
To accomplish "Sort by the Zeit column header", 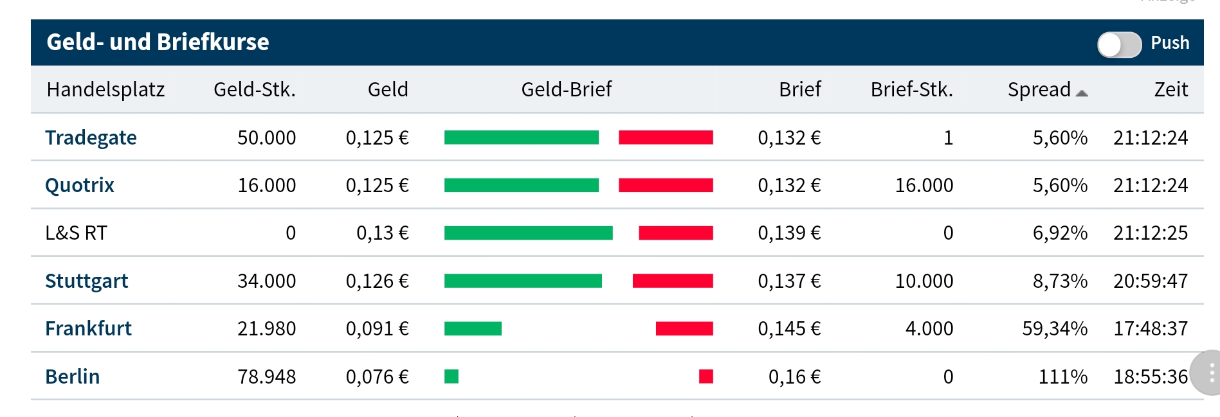I will [x=1170, y=89].
